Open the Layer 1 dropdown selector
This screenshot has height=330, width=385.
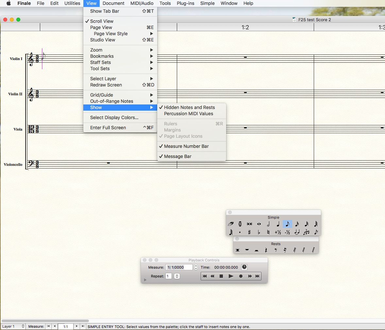(13, 326)
